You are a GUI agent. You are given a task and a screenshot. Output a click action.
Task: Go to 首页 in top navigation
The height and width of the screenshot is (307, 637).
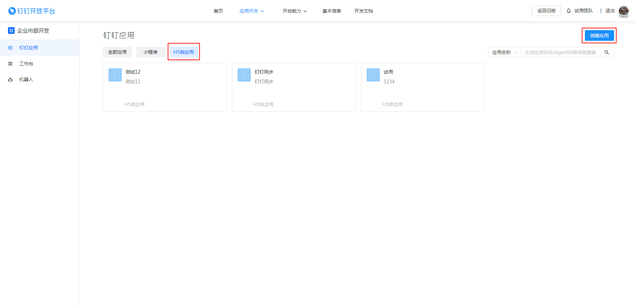click(218, 11)
